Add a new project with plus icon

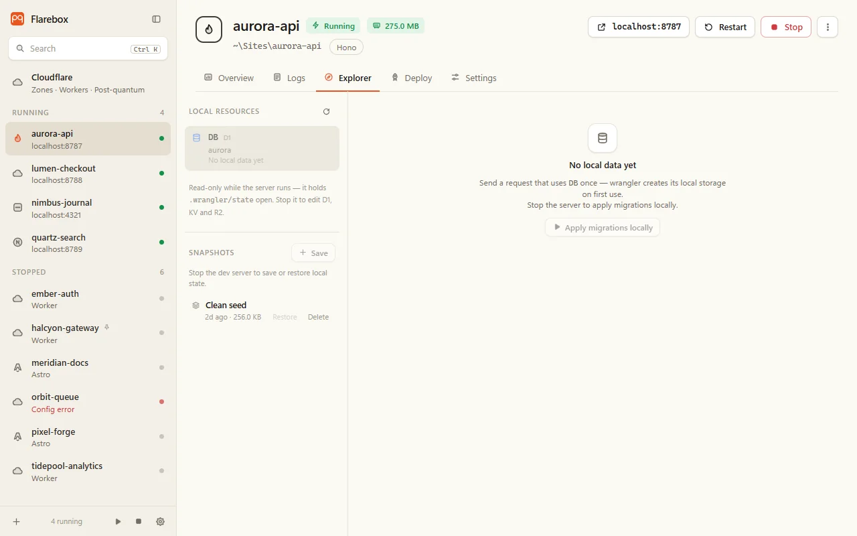16,521
